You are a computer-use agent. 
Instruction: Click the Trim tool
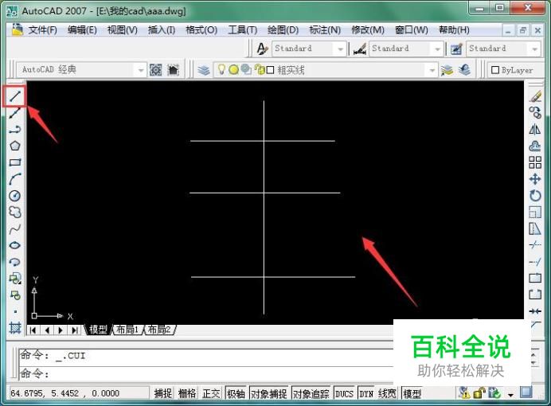click(x=535, y=245)
